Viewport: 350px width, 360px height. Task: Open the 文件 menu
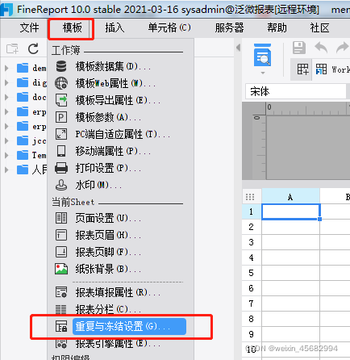[x=29, y=27]
